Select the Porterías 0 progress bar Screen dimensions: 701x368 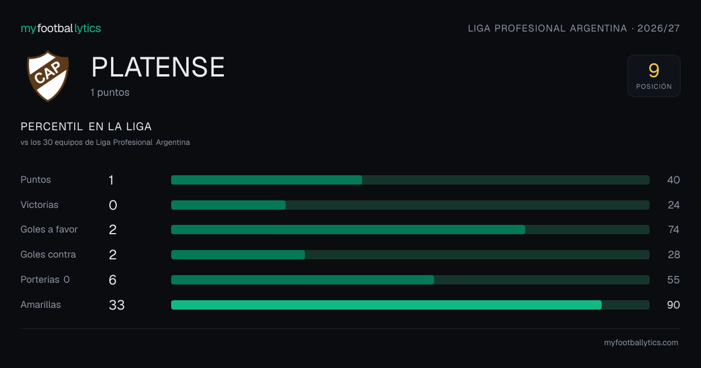coord(410,280)
